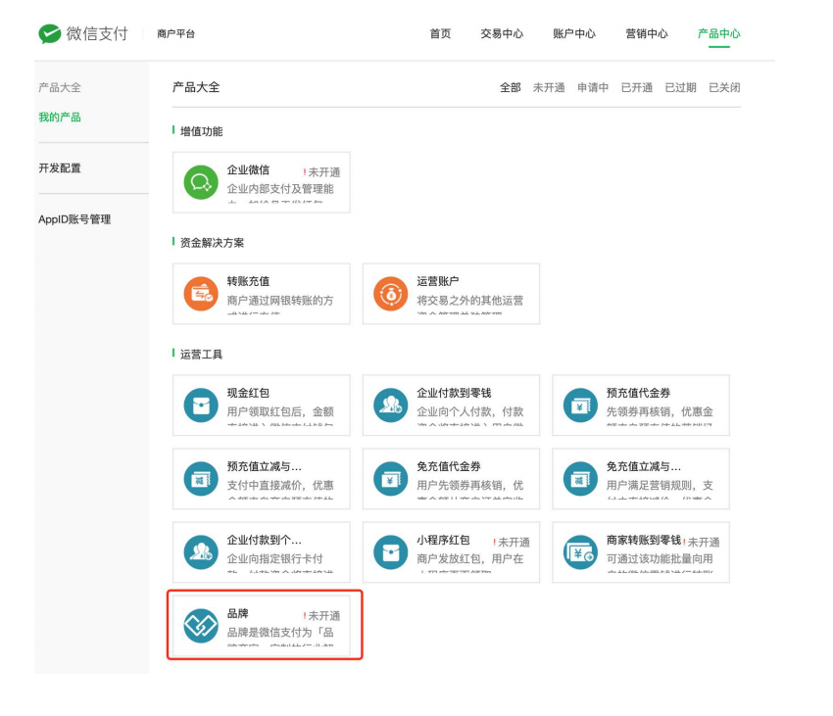
Task: Click description 用户领取红包后，金额
Action: point(280,411)
